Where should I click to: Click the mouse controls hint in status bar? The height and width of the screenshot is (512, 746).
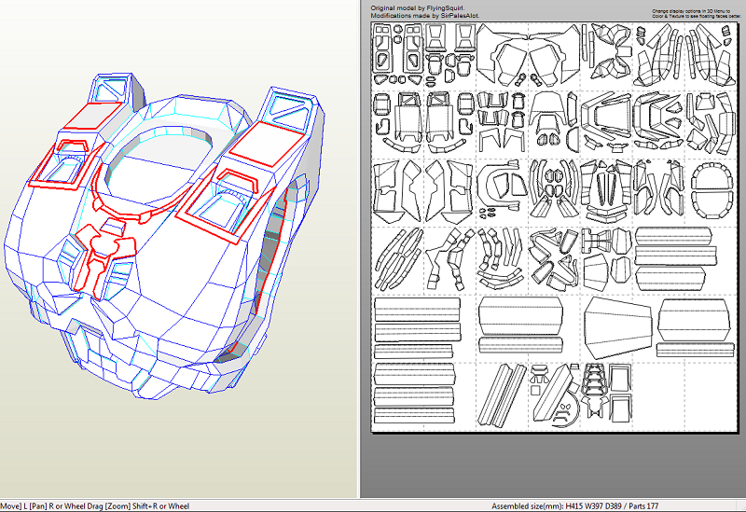pos(95,506)
